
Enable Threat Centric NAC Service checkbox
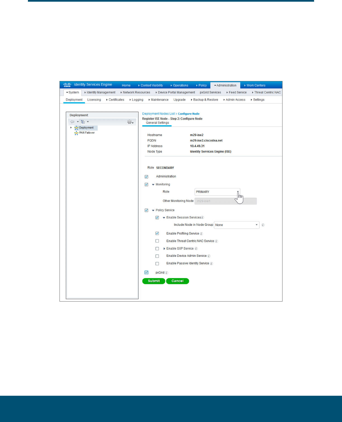pos(157,241)
